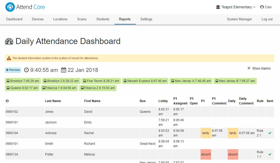Select the Tribecca 2 8:10:03 am badge

pos(98,88)
